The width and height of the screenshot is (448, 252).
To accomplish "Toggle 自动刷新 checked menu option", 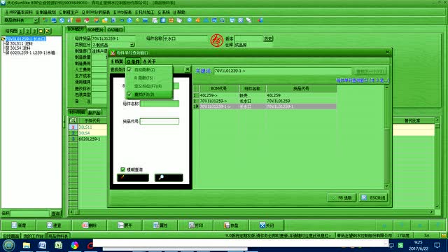I will [148, 70].
